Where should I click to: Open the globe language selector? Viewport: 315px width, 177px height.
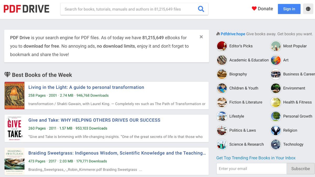click(308, 9)
